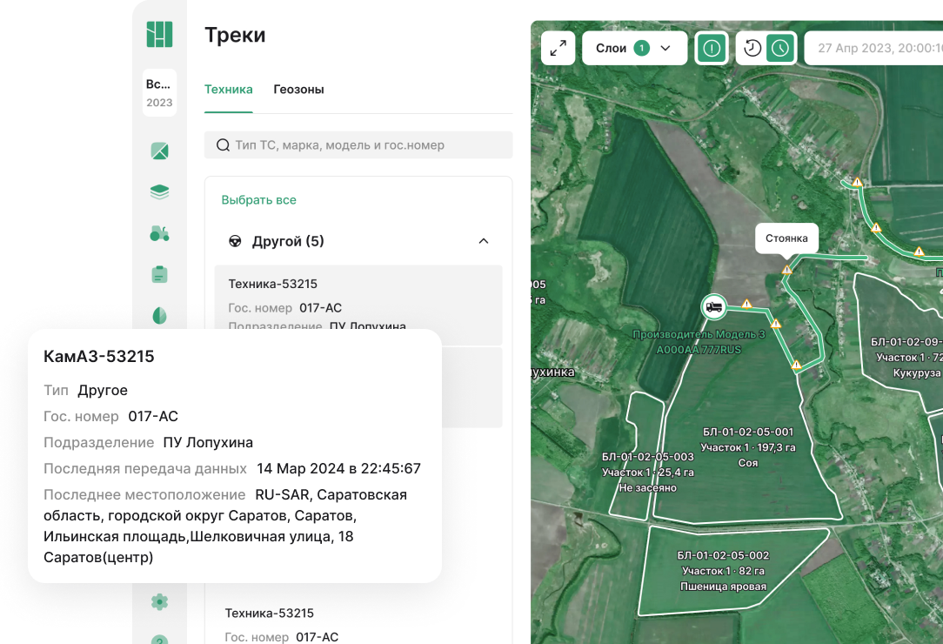943x644 pixels.
Task: Open the layers stack icon in sidebar
Action: pos(159,192)
